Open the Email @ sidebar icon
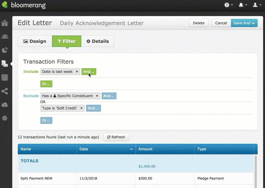The width and height of the screenshot is (265, 188). 5,78
